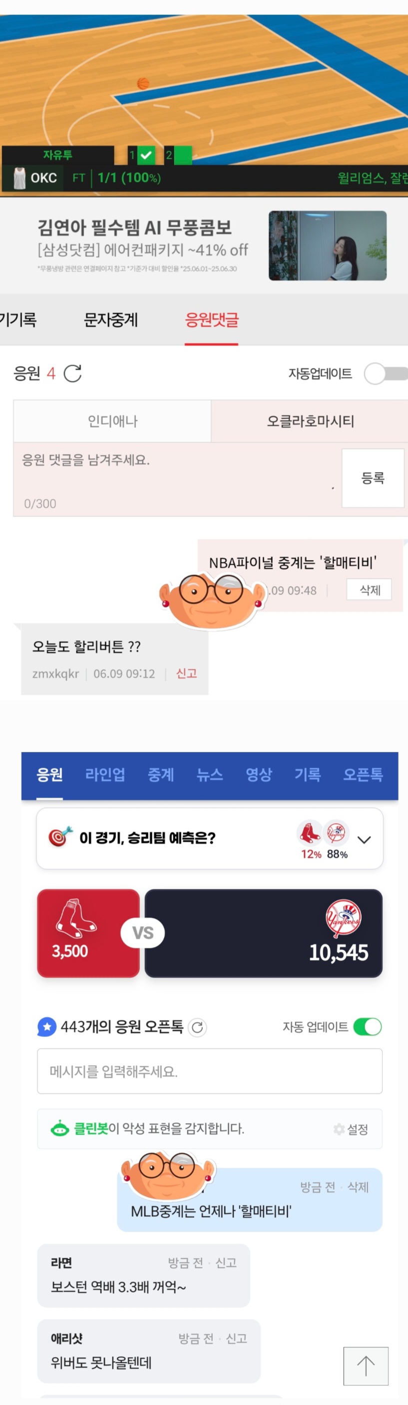
Task: Vote for Yankees 10,545 card
Action: coord(264,933)
